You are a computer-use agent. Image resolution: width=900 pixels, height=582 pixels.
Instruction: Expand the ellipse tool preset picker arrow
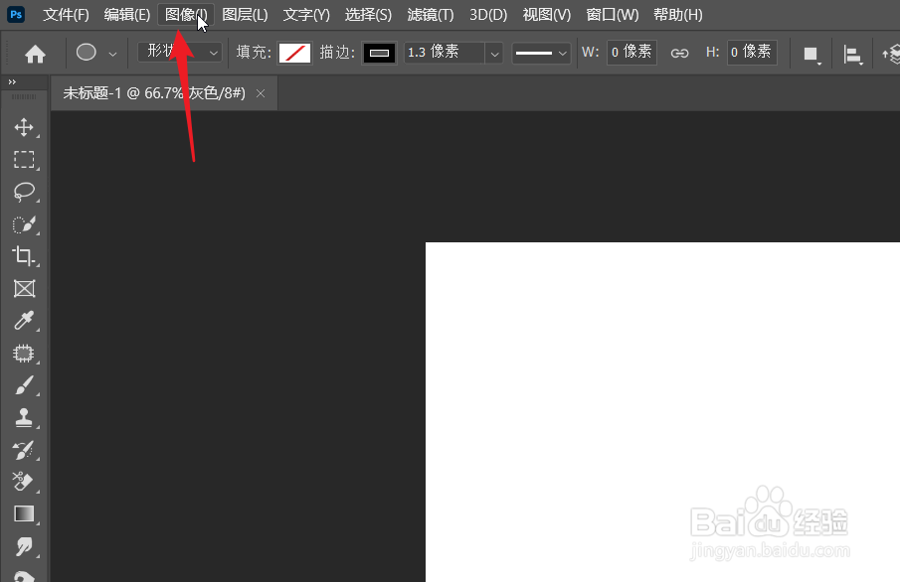pyautogui.click(x=112, y=54)
